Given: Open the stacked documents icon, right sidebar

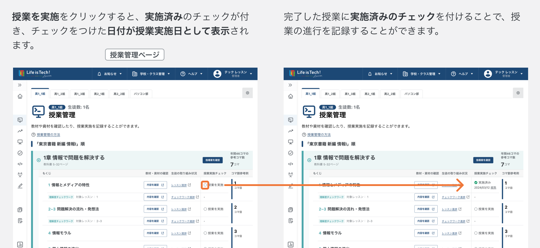Looking at the screenshot, I should pos(290,210).
